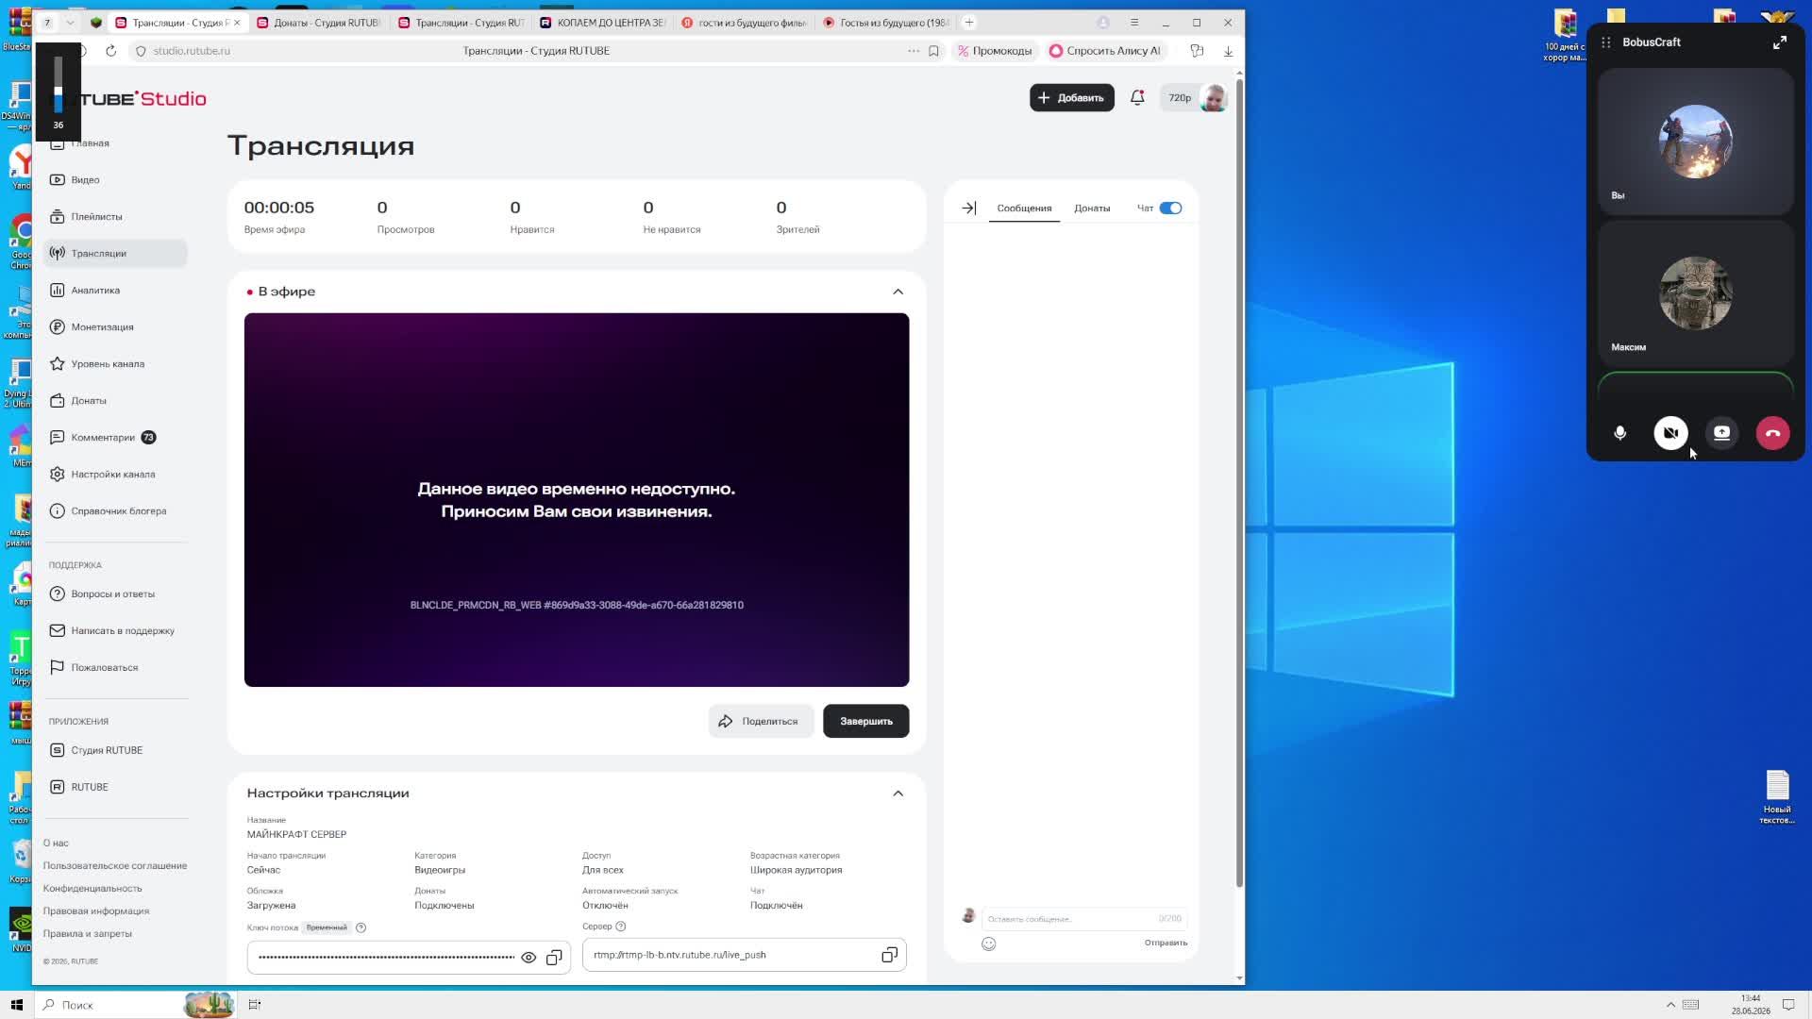The image size is (1812, 1019).
Task: Open the browser hamburger menu
Action: click(1134, 23)
